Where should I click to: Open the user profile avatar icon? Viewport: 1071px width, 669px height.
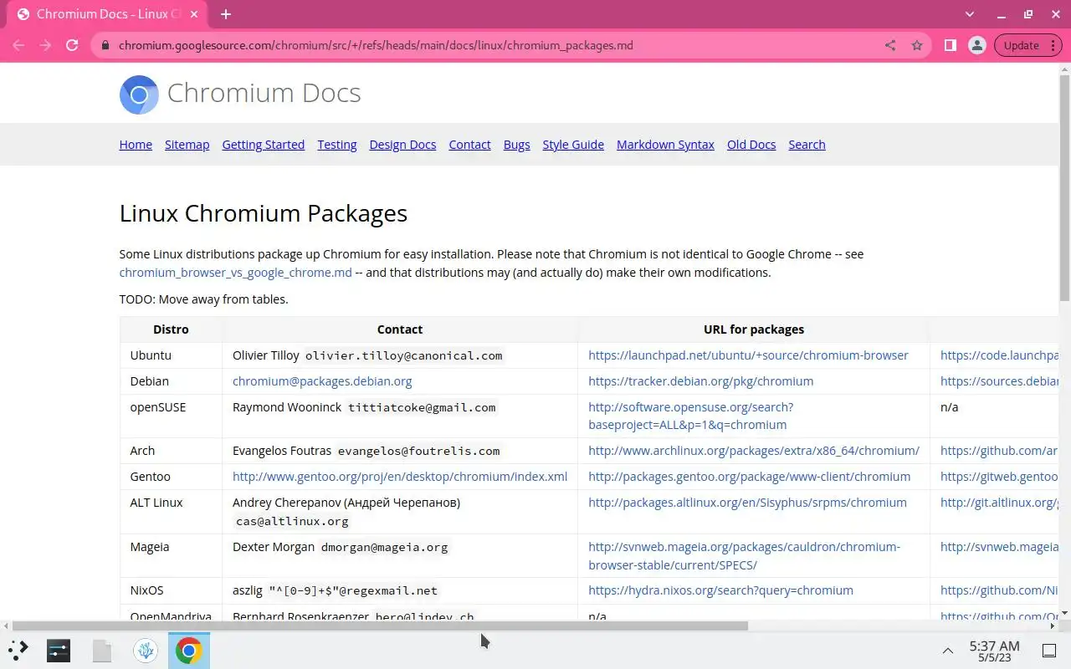tap(976, 45)
